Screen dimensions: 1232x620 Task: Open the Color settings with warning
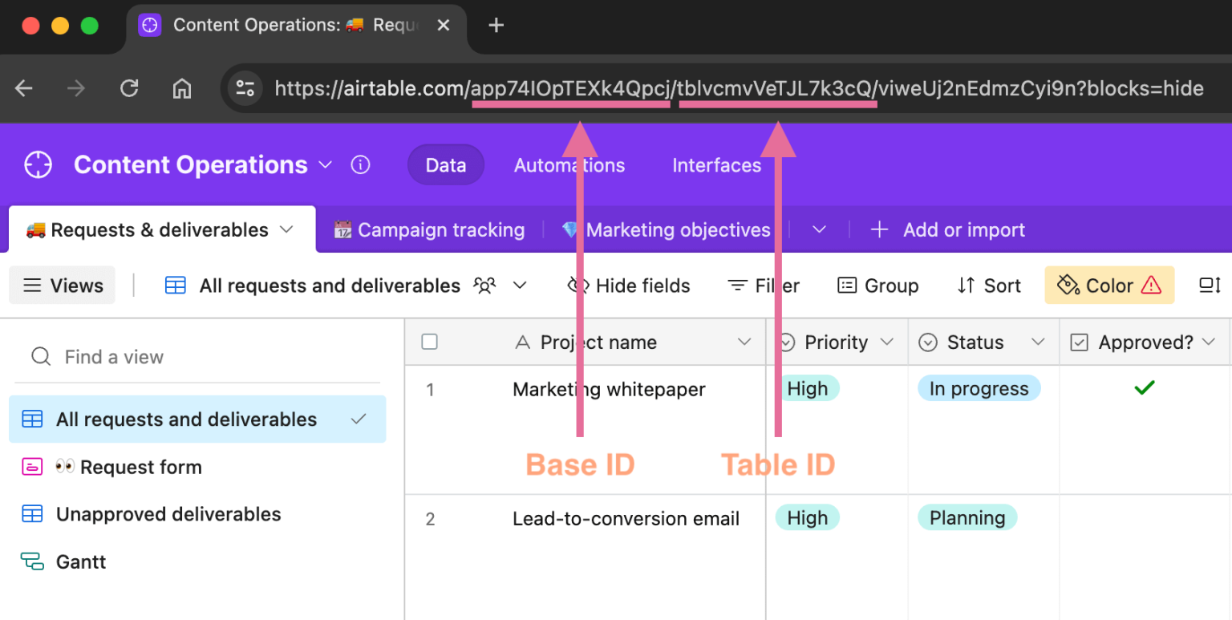pos(1109,285)
